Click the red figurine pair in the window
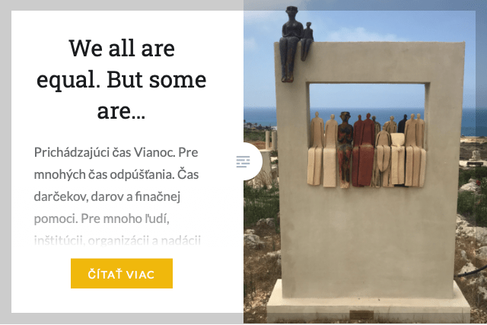Viewport: 487px width, 325px height. tap(363, 151)
